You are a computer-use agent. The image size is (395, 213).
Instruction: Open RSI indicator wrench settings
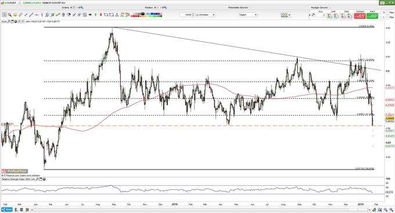(37, 179)
